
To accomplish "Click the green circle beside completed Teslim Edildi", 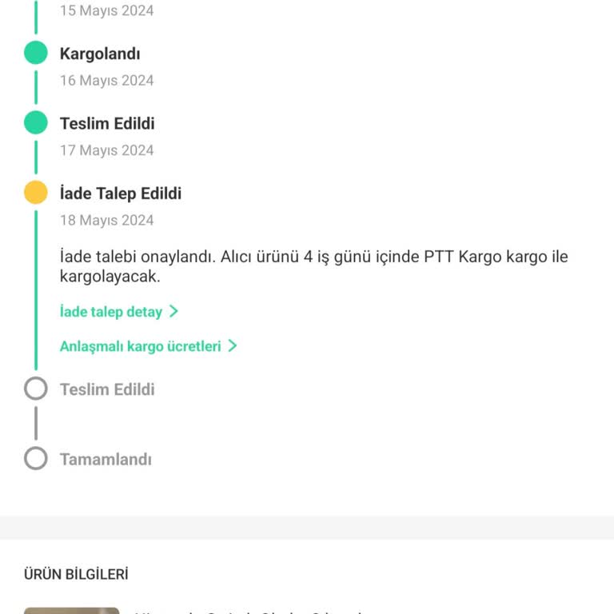I will coord(36,123).
